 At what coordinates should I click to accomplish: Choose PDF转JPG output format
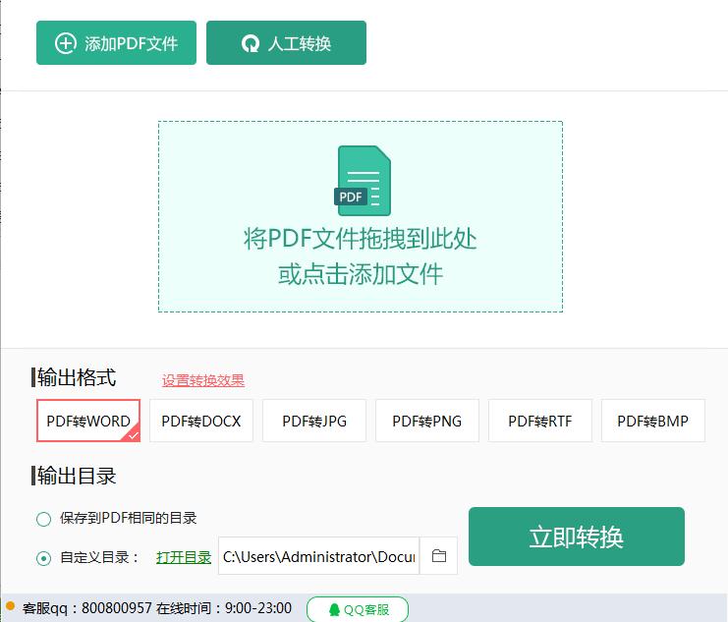(314, 421)
